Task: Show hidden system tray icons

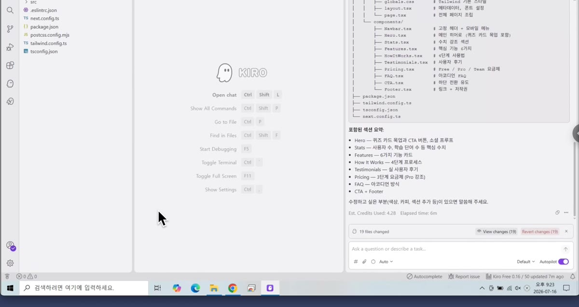Action: 482,288
